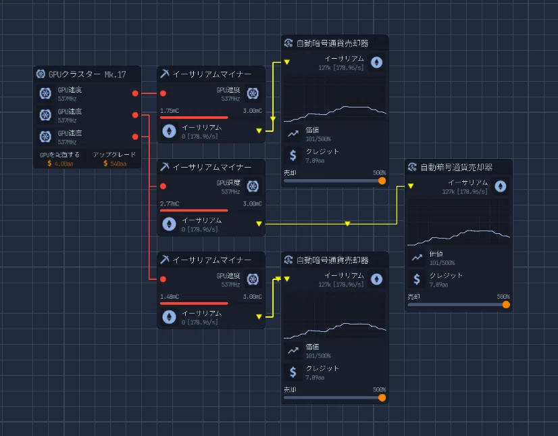Click Ethereum icon in seller fed by 2.77mC miner

pos(501,187)
